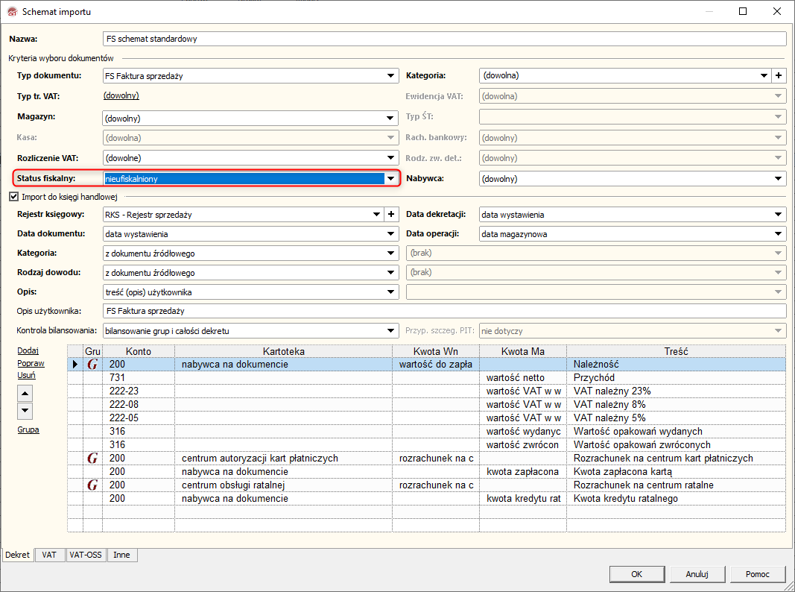The image size is (795, 592).
Task: Expand the Data dekretacji dropdown
Action: click(x=779, y=215)
